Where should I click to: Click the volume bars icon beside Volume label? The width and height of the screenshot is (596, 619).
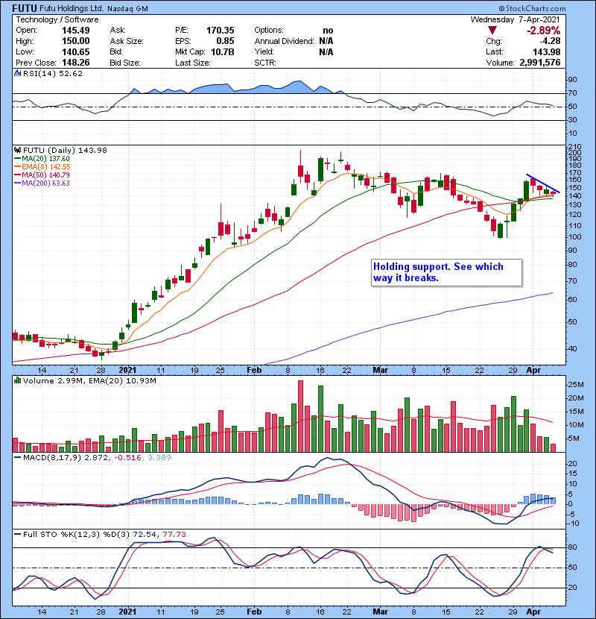tap(17, 380)
